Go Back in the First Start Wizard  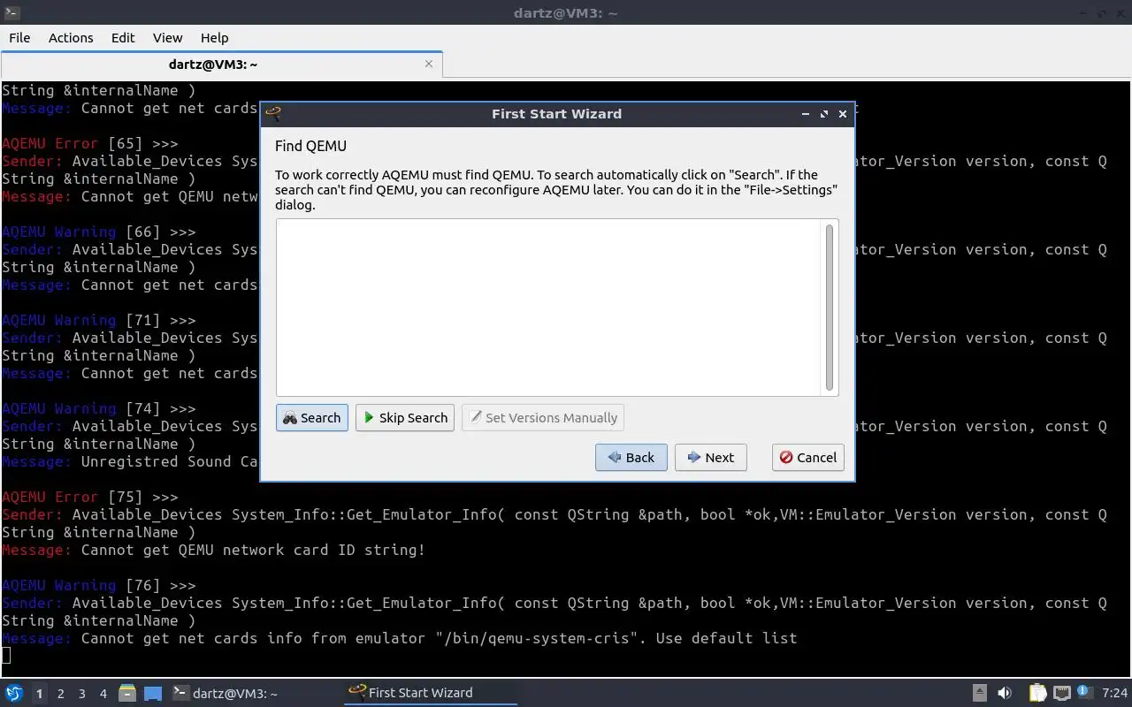pyautogui.click(x=631, y=458)
